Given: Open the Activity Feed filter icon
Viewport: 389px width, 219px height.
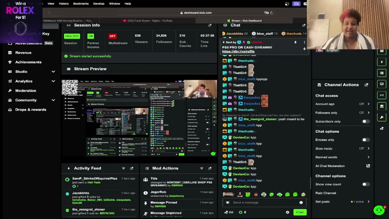Looking at the screenshot, I should point(123,168).
